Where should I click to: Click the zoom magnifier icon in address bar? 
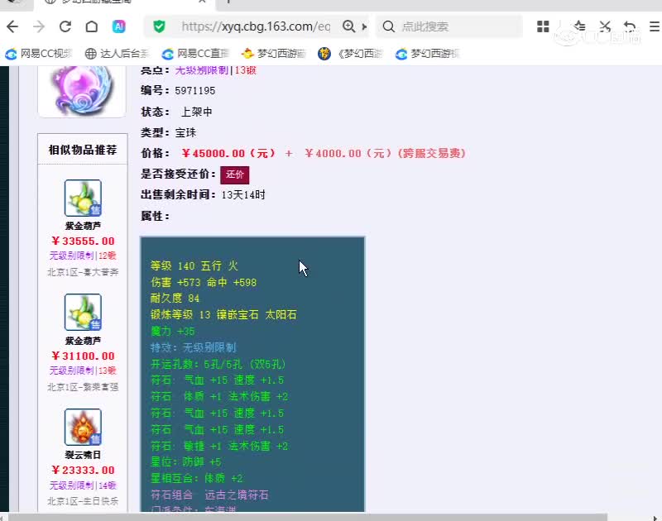point(348,26)
